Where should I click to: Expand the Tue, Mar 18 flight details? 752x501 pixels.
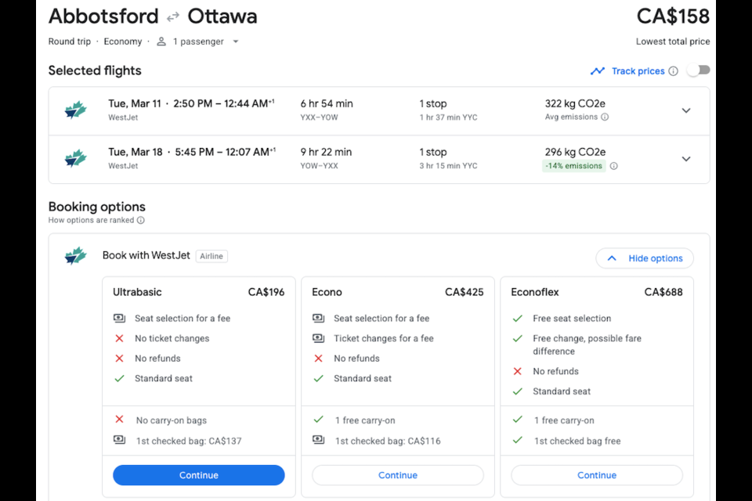click(x=686, y=159)
